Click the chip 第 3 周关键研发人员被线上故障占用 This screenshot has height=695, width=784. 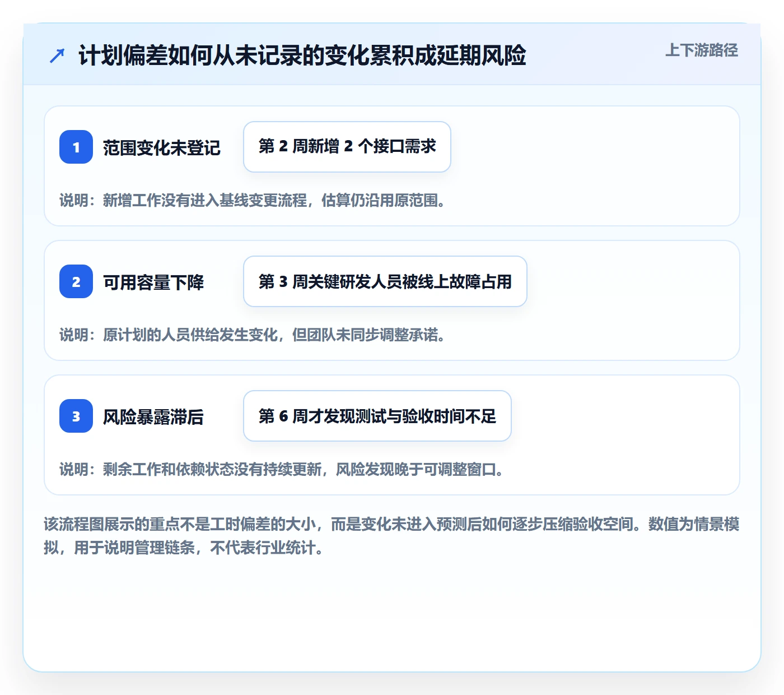click(x=385, y=281)
